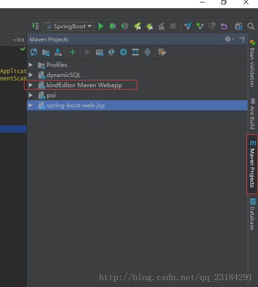Screen dimensions: 258x287
Task: Open Maven Projects panel gear menu
Action: 229,39
